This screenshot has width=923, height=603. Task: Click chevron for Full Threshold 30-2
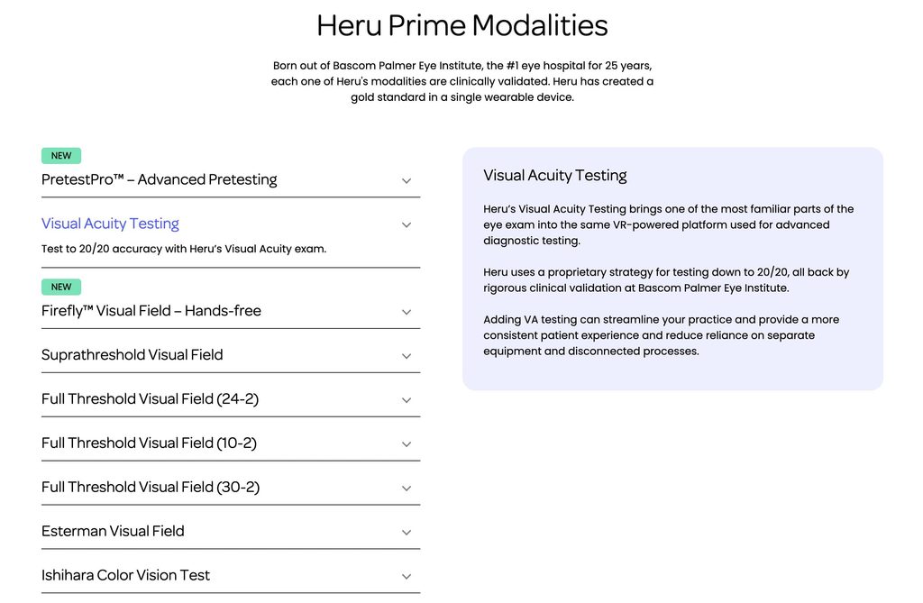407,489
